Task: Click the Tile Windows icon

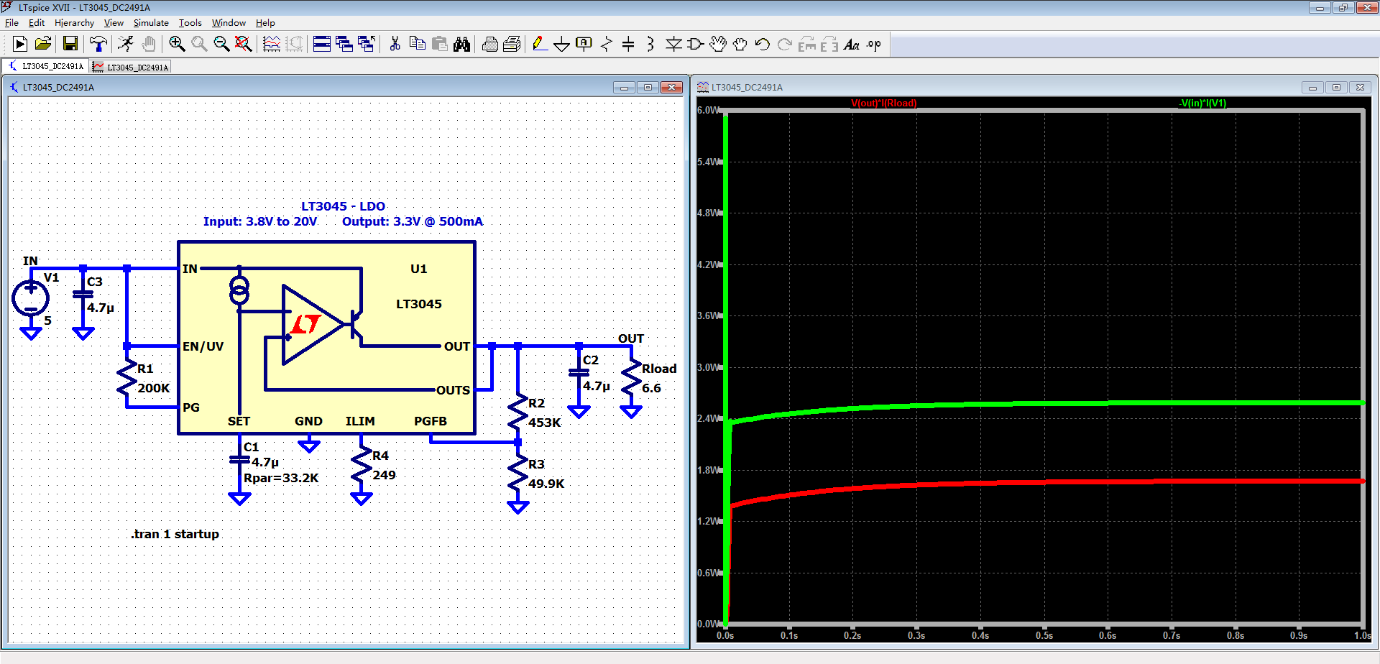Action: tap(322, 45)
